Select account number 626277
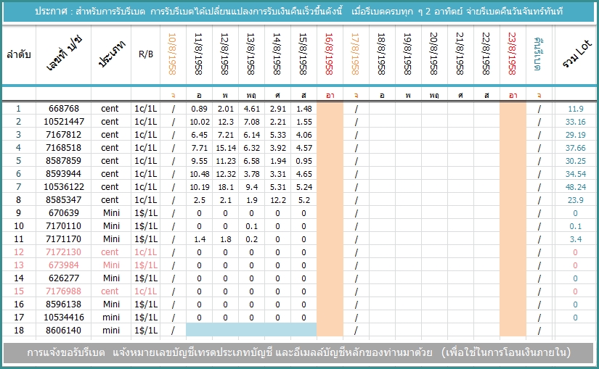This screenshot has width=599, height=369. click(64, 278)
